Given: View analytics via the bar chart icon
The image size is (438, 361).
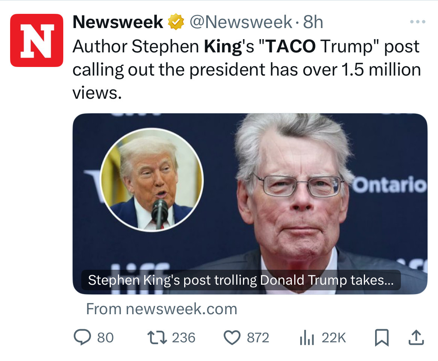Looking at the screenshot, I should (x=307, y=337).
